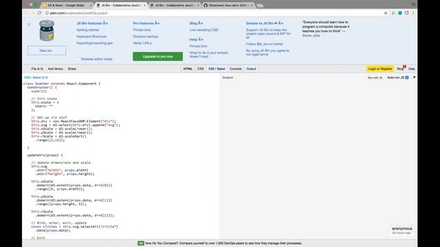The width and height of the screenshot is (440, 247).
Task: Click the JS Bin robot logo
Action: 47,31
